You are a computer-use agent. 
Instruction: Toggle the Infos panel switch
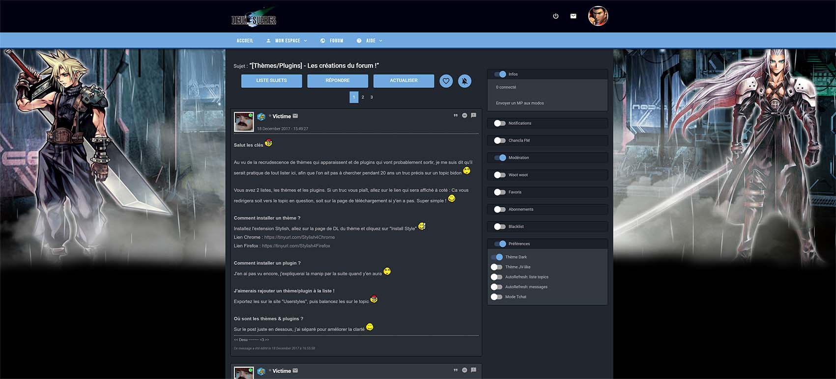click(x=500, y=74)
